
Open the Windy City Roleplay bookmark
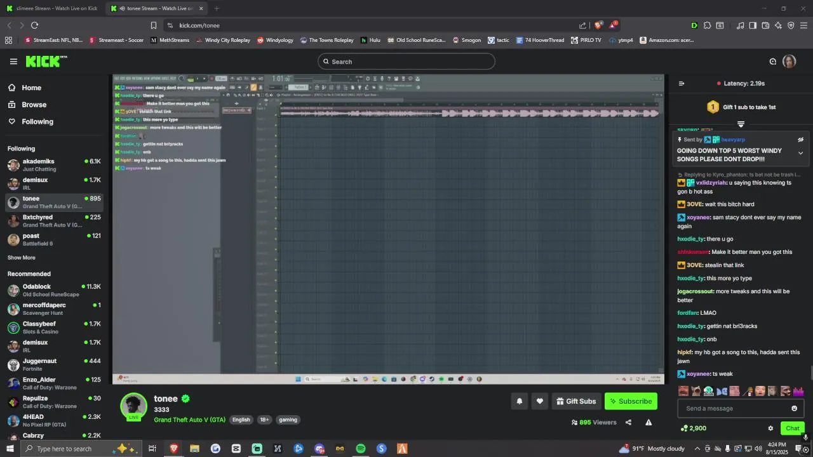223,40
